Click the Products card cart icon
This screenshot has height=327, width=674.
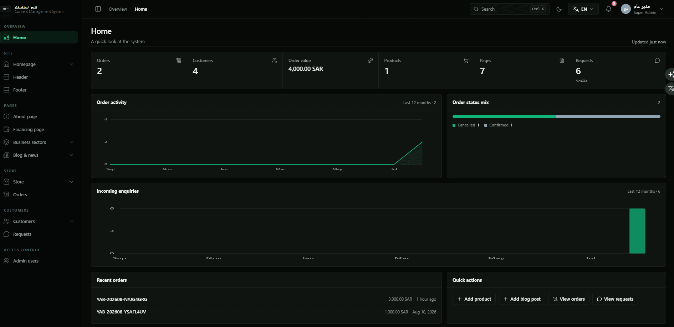(466, 61)
